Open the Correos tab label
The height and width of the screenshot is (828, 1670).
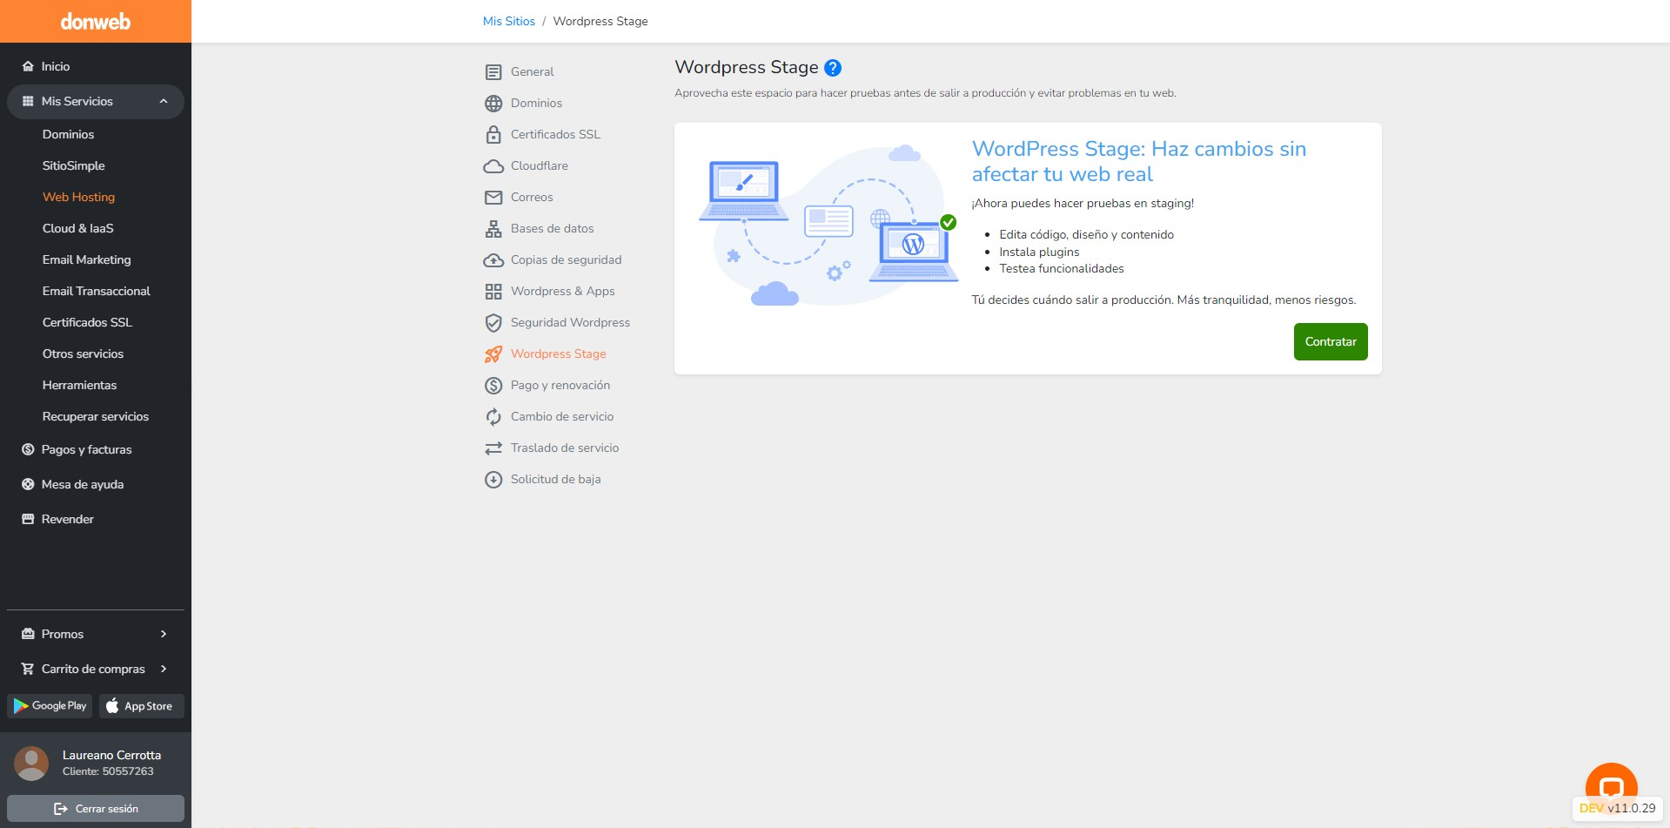pyautogui.click(x=532, y=197)
